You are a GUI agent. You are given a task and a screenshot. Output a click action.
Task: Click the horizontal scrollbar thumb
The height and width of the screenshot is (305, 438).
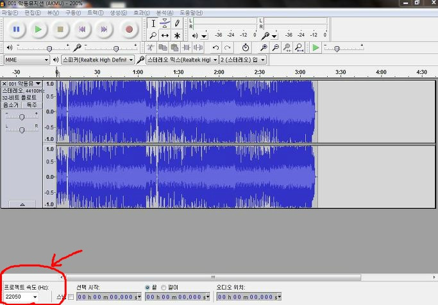click(213, 277)
